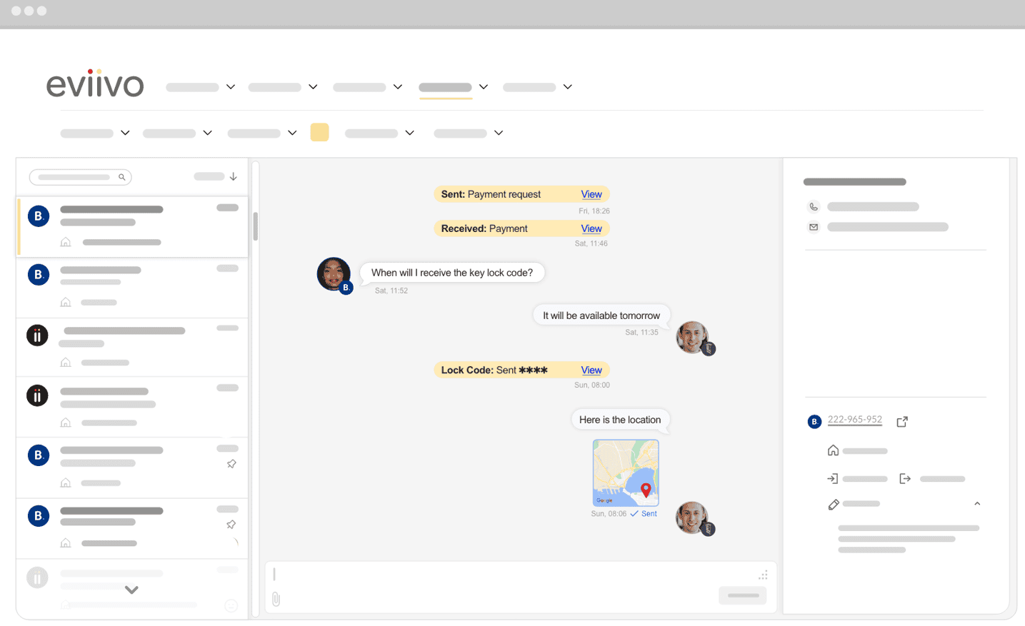
Task: Select the pencil notes icon in right panel
Action: click(x=833, y=504)
